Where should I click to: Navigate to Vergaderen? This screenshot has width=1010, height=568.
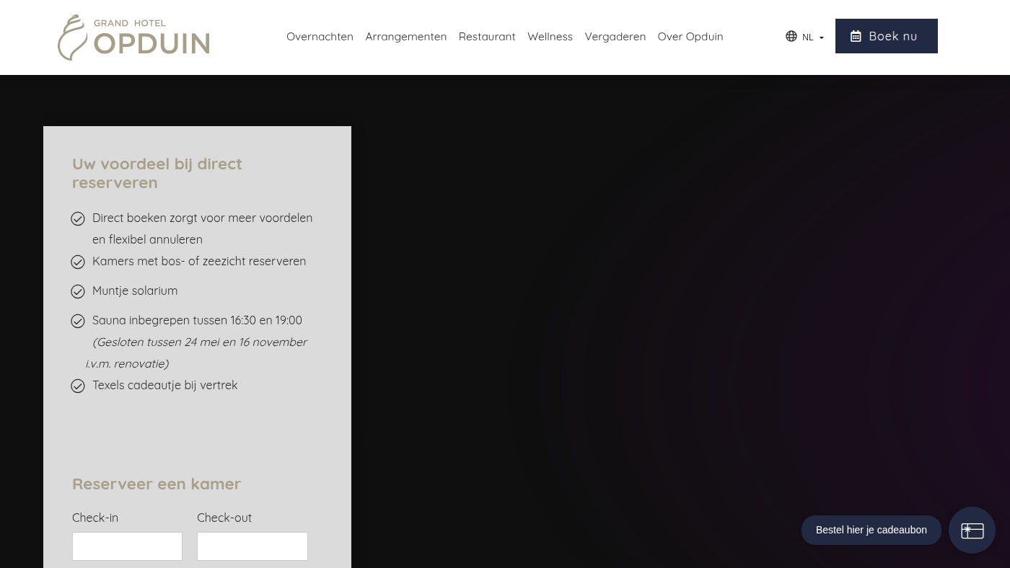615,37
